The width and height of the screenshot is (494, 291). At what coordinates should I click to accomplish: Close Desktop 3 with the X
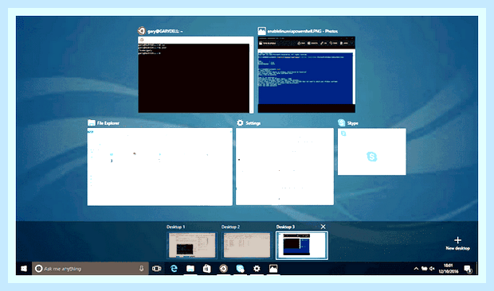pyautogui.click(x=323, y=227)
